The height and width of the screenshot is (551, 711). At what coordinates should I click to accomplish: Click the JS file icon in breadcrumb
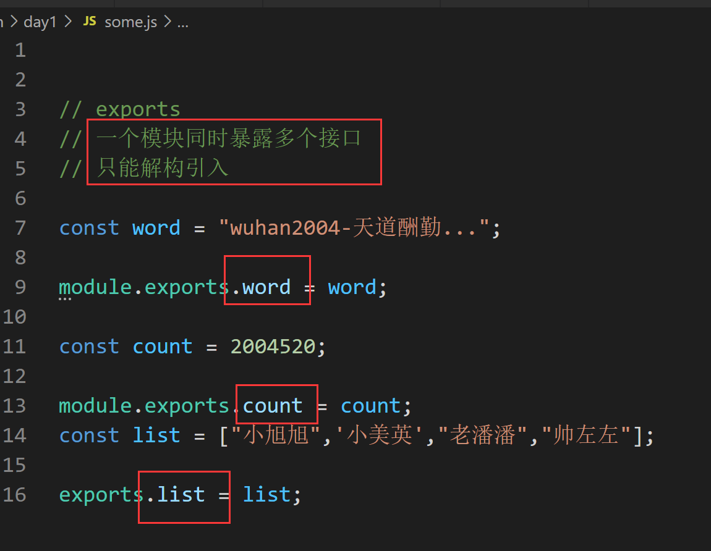tap(90, 21)
